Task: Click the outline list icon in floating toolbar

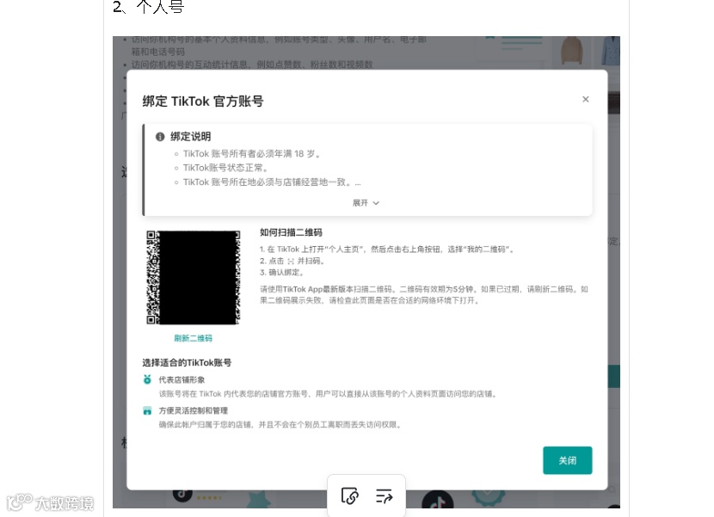Action: [x=384, y=495]
